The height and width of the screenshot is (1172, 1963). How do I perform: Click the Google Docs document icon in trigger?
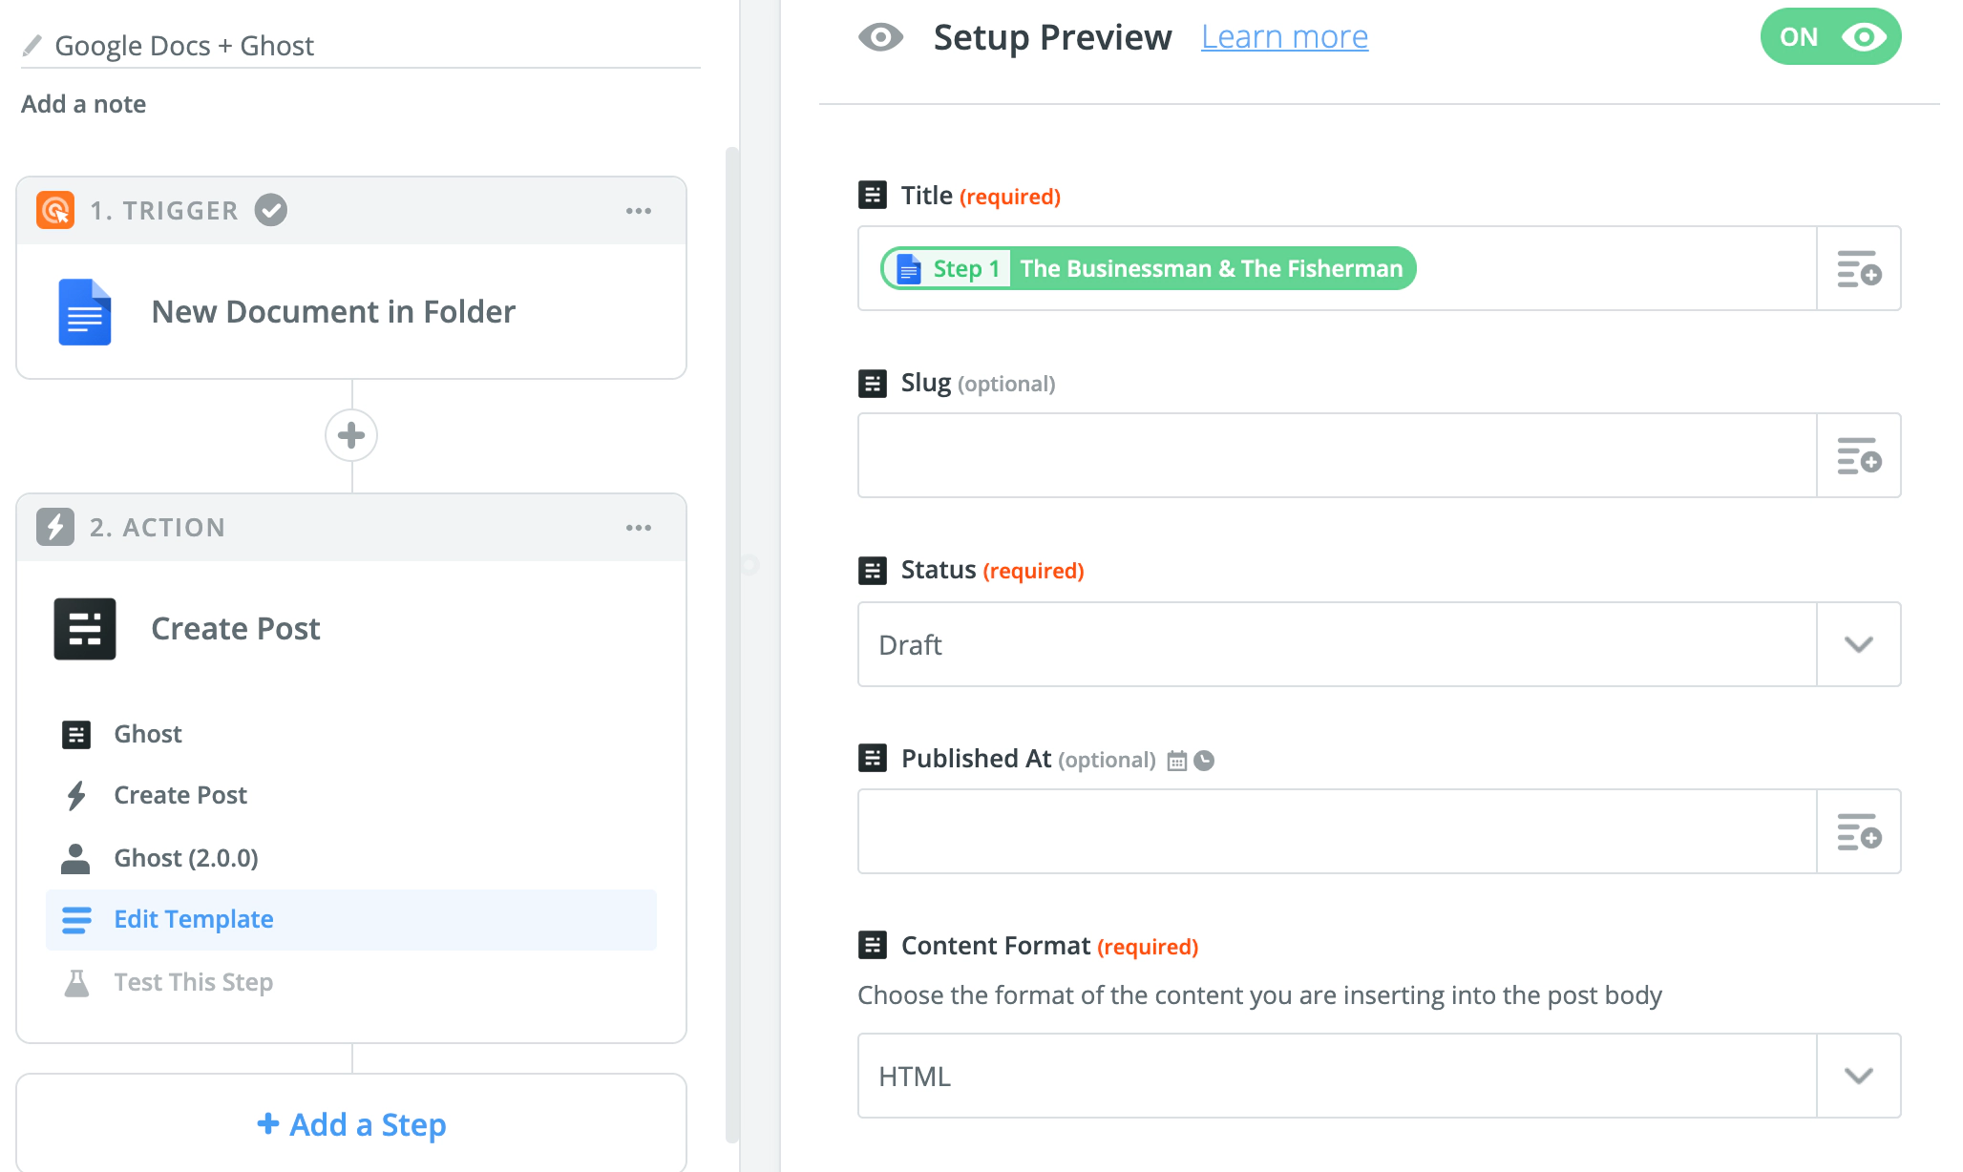85,312
